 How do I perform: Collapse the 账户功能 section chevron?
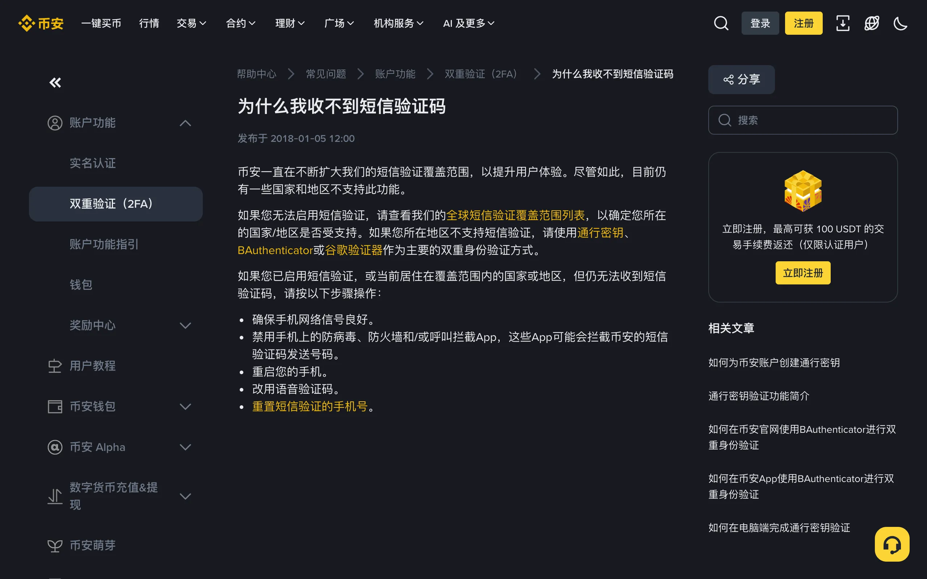[x=185, y=123]
